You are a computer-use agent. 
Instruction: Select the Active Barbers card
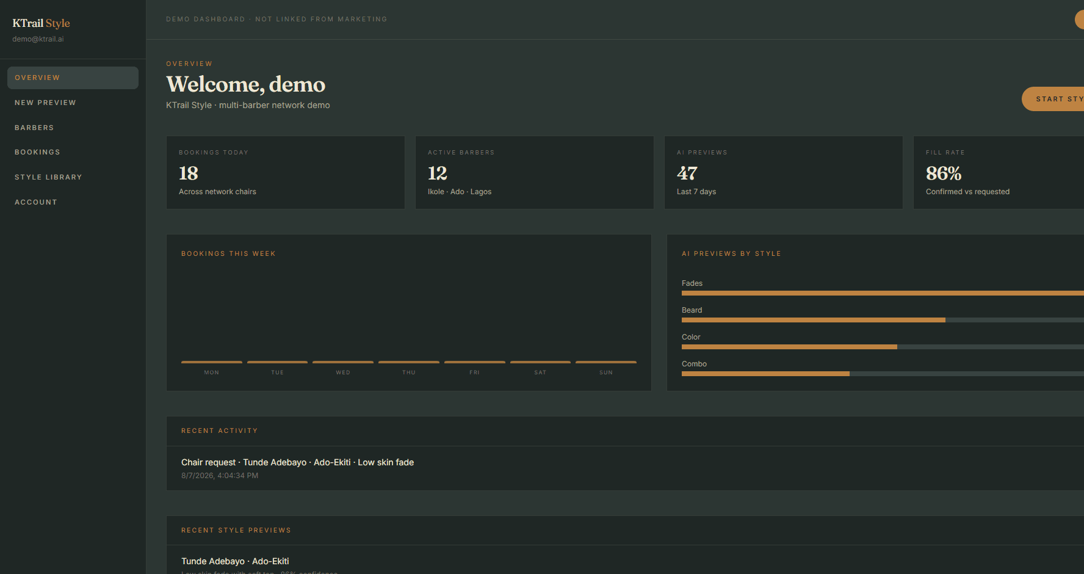point(535,172)
